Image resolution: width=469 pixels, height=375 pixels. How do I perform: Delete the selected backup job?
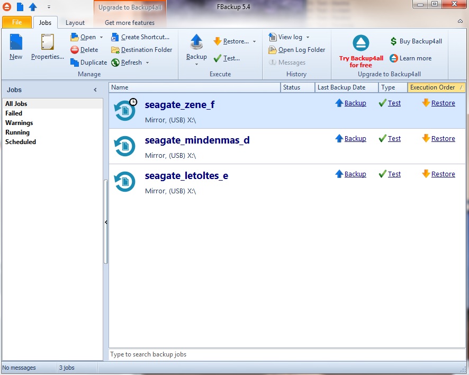[x=84, y=50]
